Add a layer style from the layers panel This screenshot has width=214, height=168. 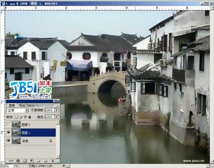[x=18, y=161]
